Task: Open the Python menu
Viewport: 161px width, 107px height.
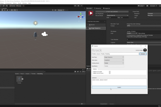Action: (x=15, y=3)
